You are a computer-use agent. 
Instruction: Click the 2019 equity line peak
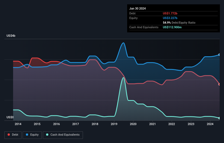click(123, 43)
